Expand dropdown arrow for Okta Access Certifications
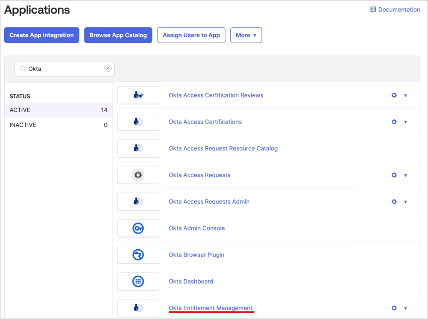This screenshot has width=428, height=319. pos(406,122)
